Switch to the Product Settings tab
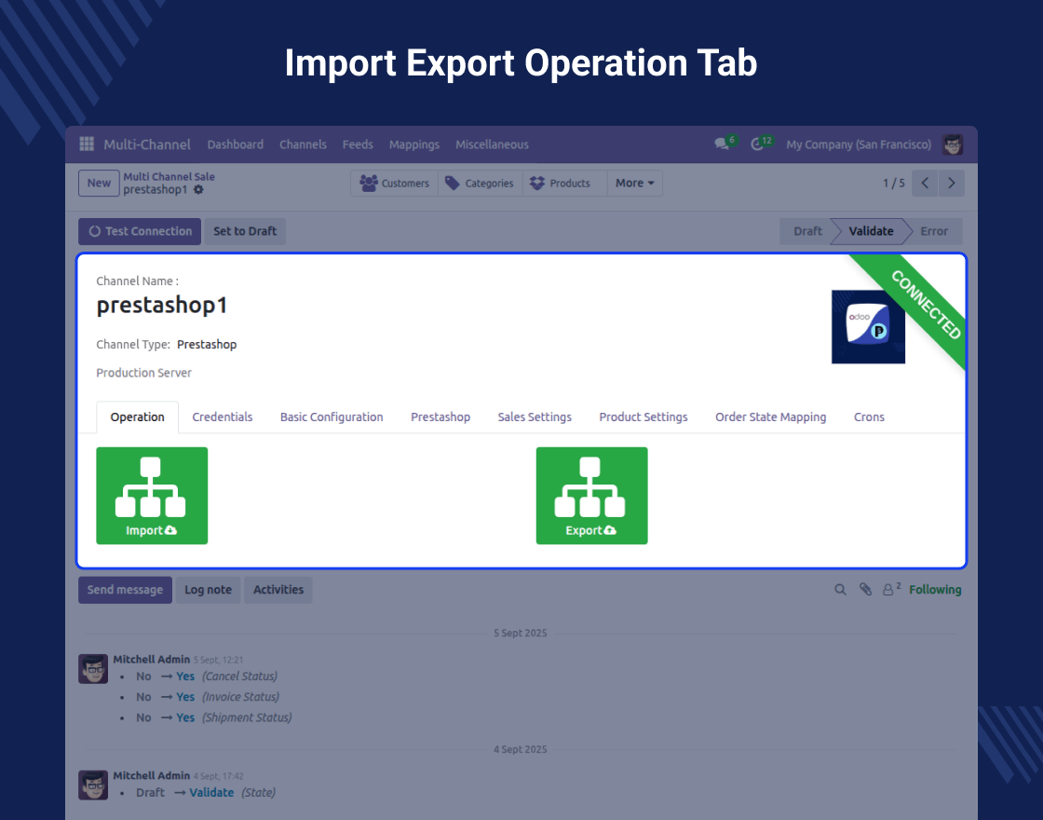The height and width of the screenshot is (820, 1043). click(x=643, y=417)
